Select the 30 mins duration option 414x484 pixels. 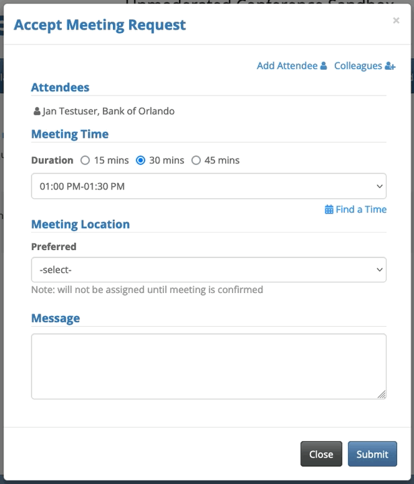click(140, 161)
